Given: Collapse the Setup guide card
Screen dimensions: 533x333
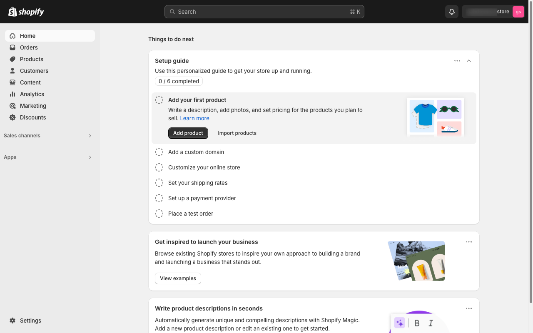Looking at the screenshot, I should point(469,61).
